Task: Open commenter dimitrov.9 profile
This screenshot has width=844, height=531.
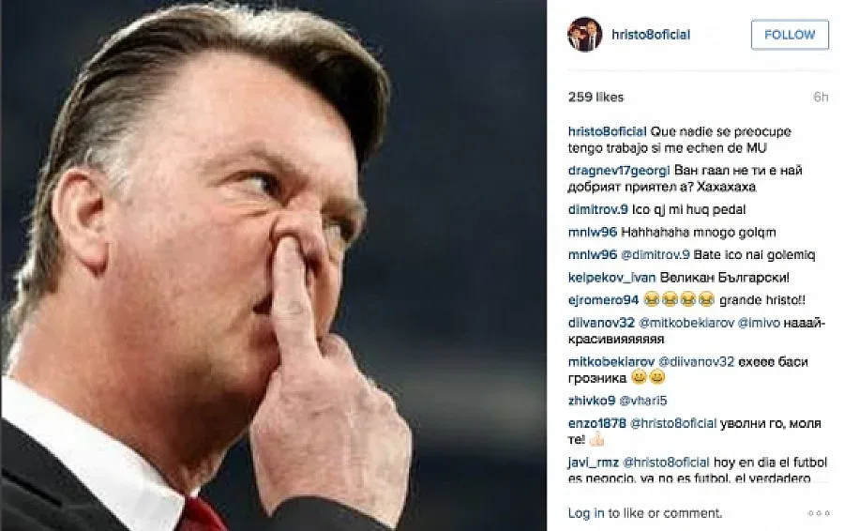Action: coord(598,209)
